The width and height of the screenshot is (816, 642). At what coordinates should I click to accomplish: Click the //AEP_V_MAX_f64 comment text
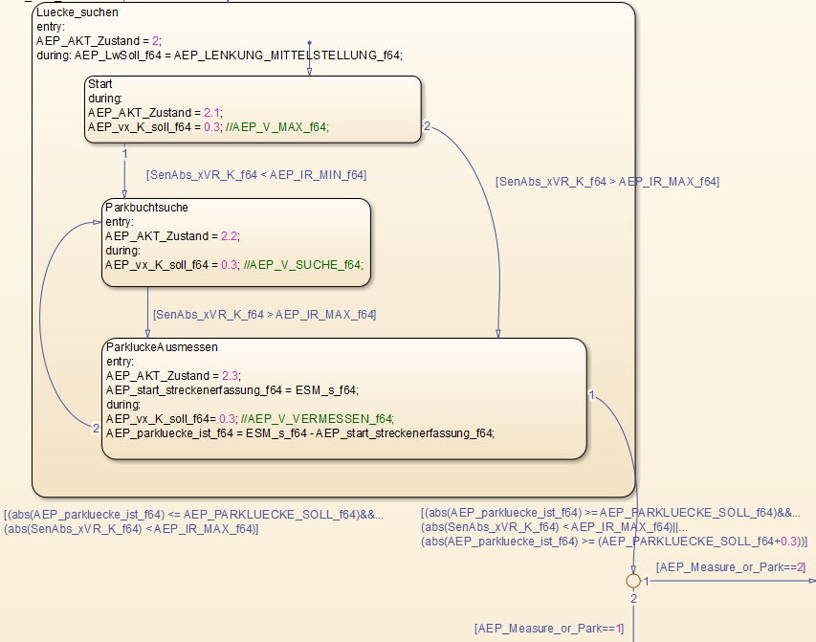click(x=286, y=126)
